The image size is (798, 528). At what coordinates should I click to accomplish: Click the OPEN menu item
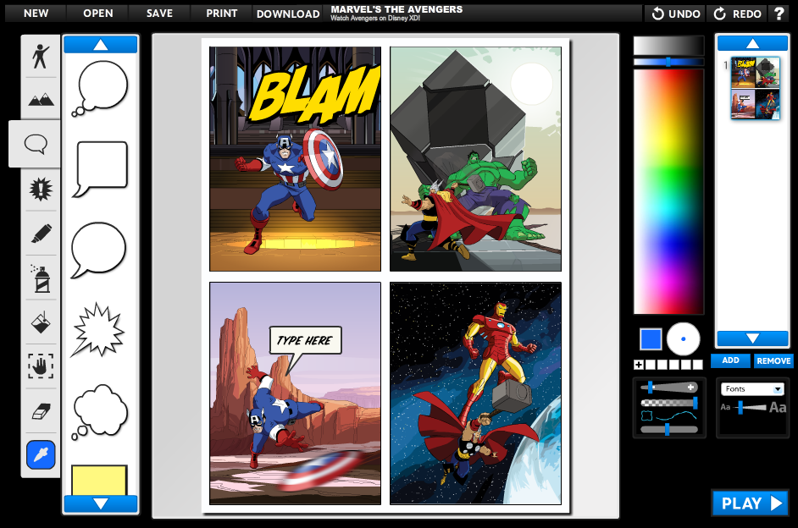click(97, 14)
